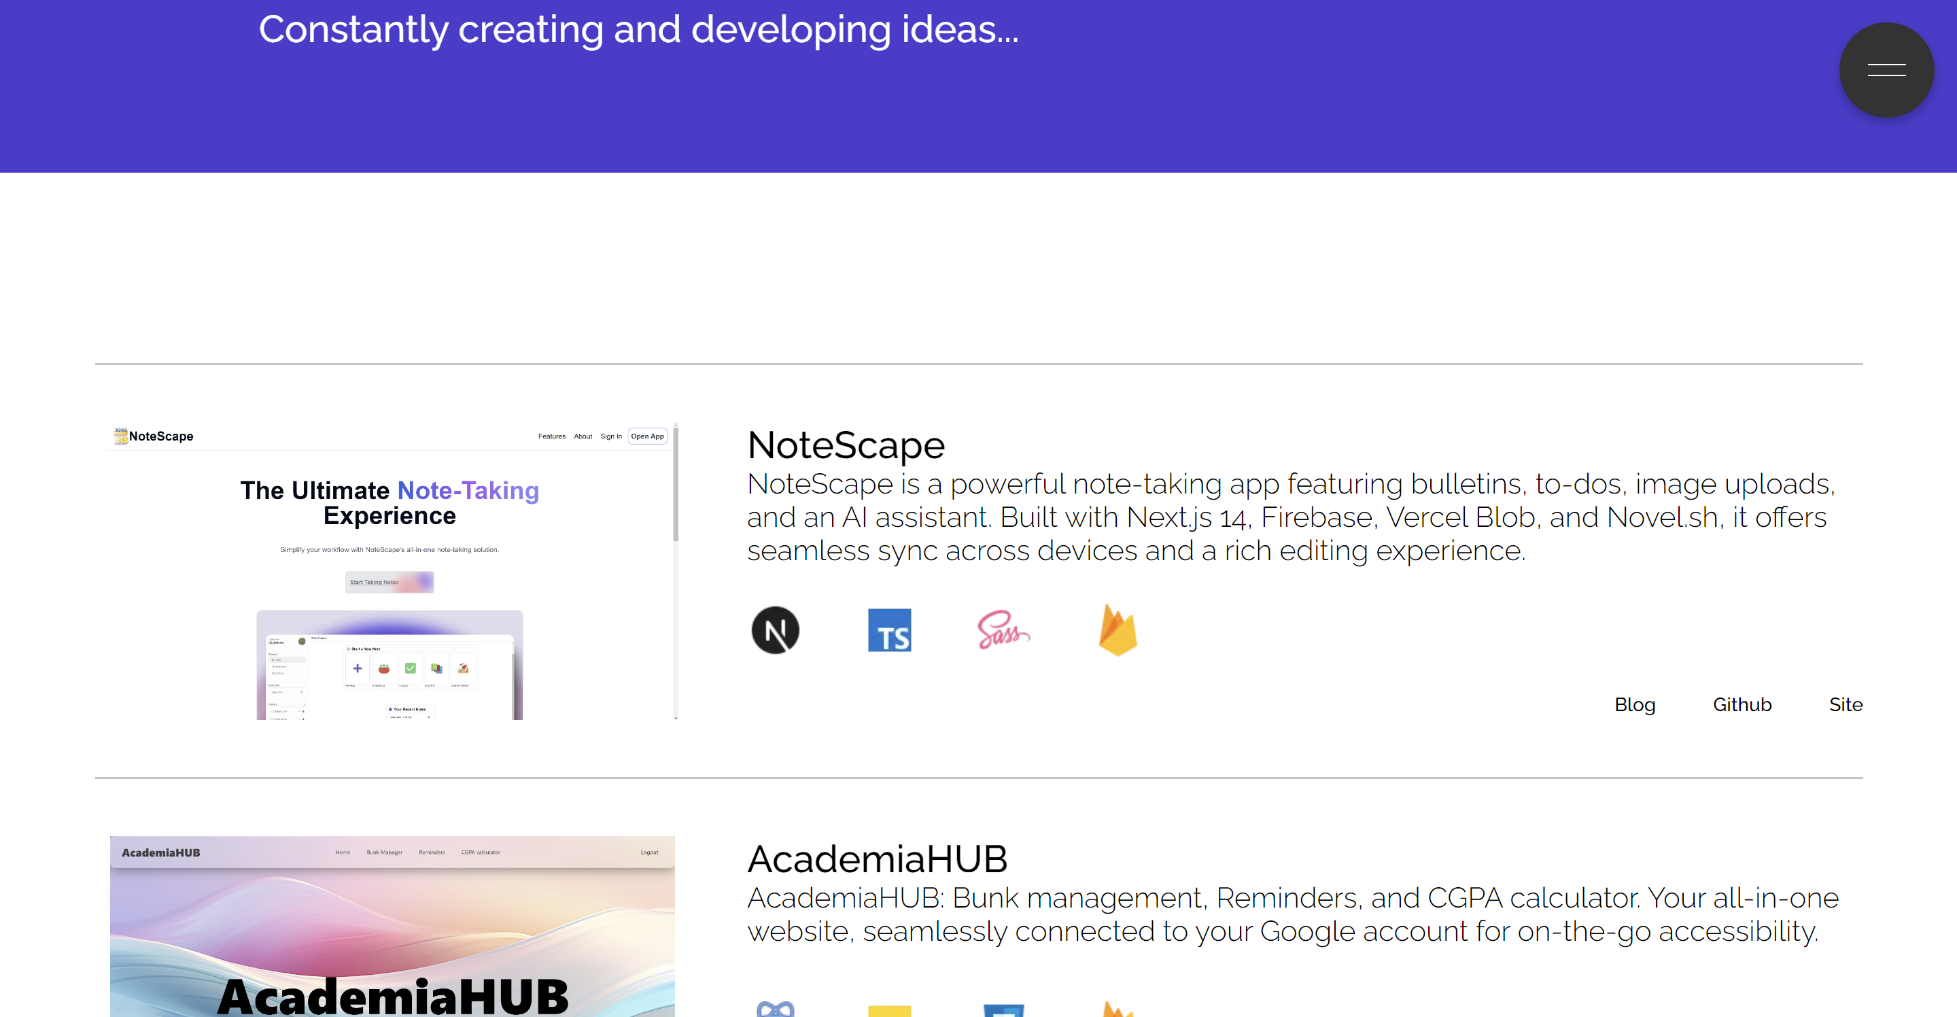Open the NoteScape Blog link
1957x1017 pixels.
click(x=1634, y=704)
